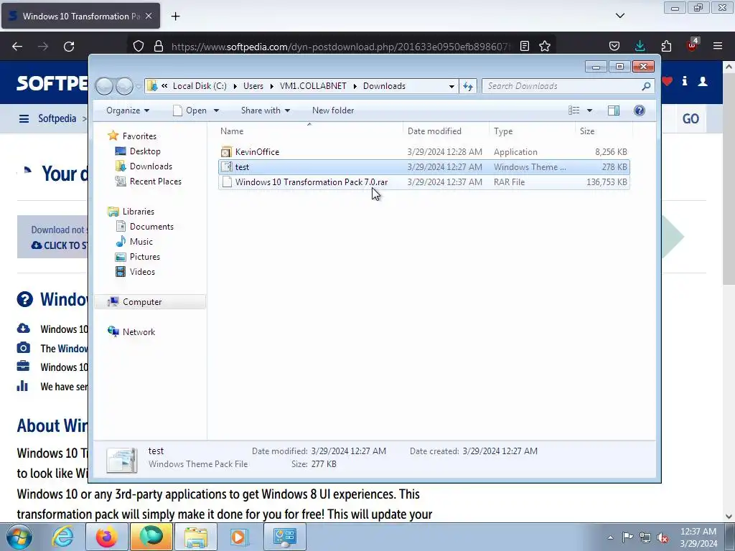Open the Pictures library
This screenshot has width=735, height=551.
point(145,256)
